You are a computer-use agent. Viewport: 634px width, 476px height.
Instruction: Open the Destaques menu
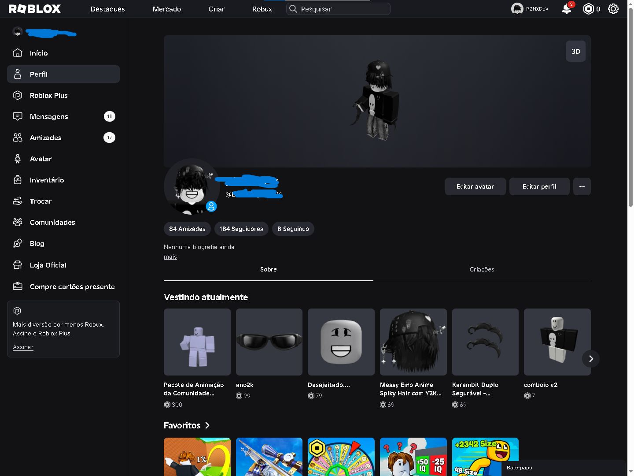coord(108,9)
